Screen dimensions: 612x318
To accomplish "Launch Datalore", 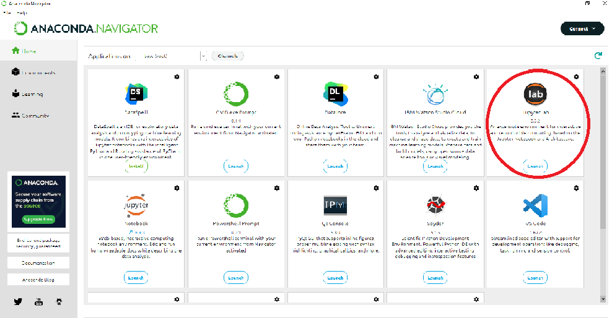I will 335,166.
